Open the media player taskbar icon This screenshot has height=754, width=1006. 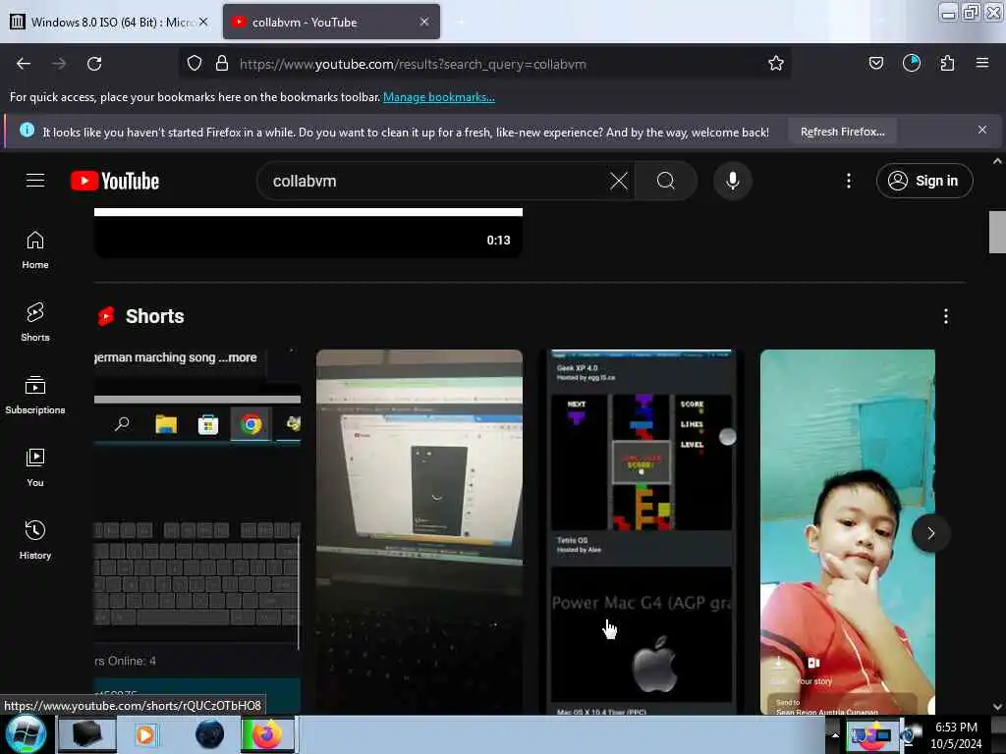[145, 734]
